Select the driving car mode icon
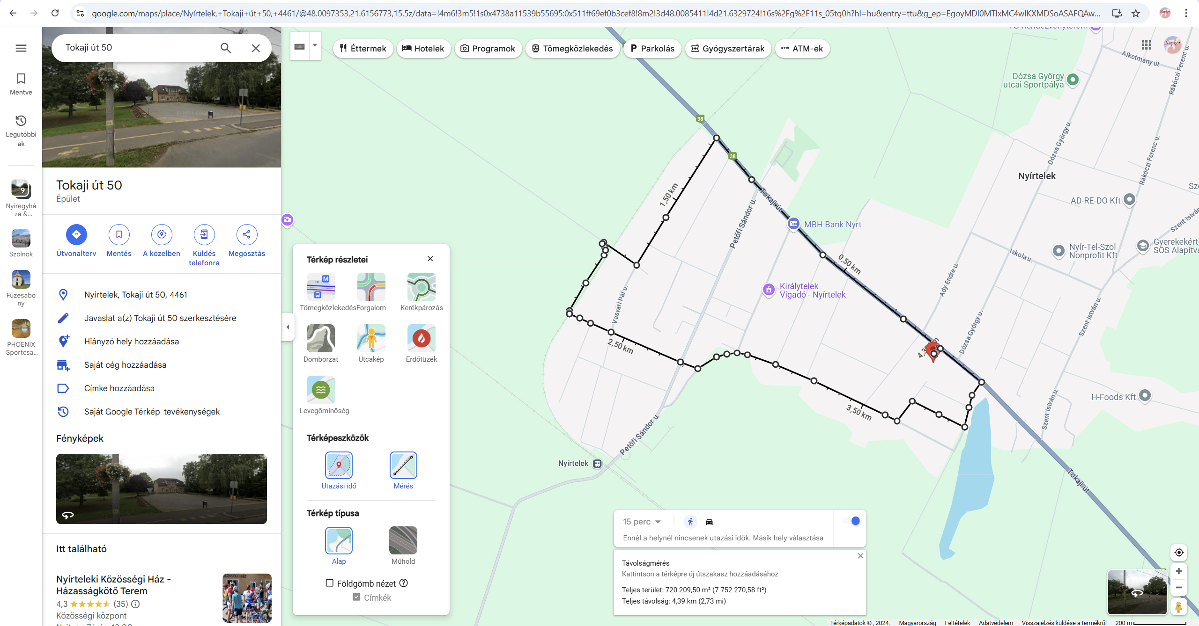This screenshot has width=1199, height=626. [x=709, y=522]
